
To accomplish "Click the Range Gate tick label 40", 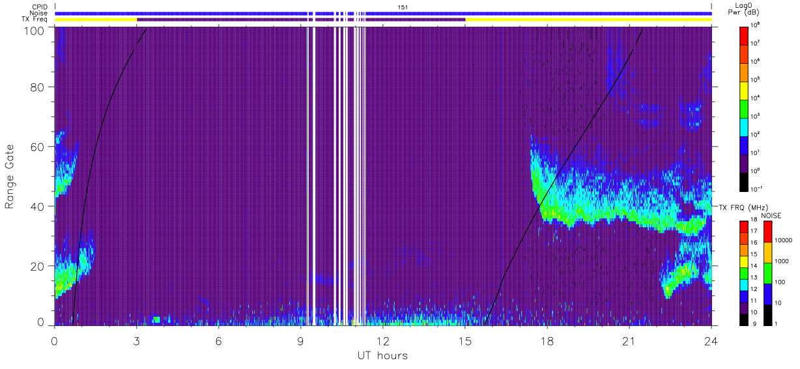I will pyautogui.click(x=38, y=206).
